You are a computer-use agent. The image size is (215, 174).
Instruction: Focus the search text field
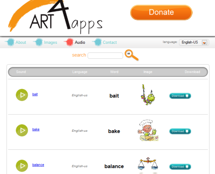(x=105, y=56)
